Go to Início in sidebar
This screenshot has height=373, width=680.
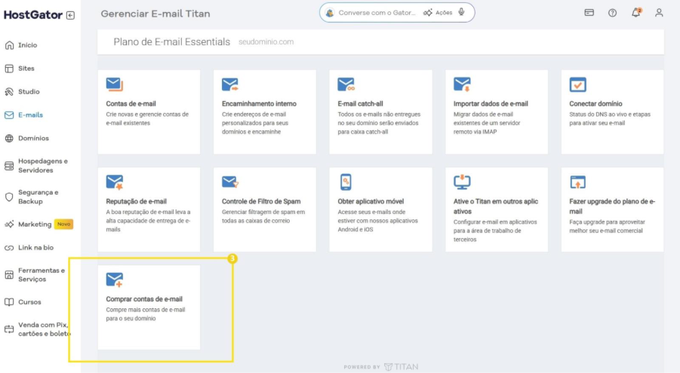(27, 45)
